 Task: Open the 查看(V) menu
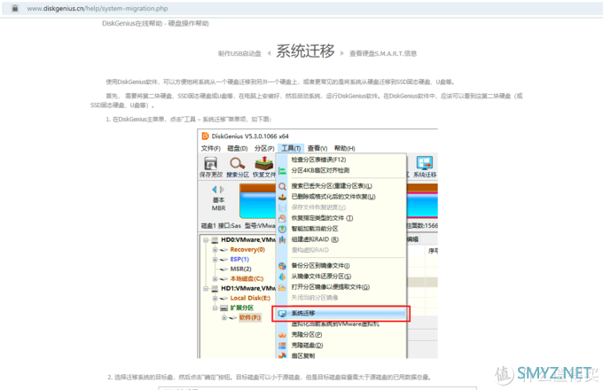pyautogui.click(x=317, y=148)
